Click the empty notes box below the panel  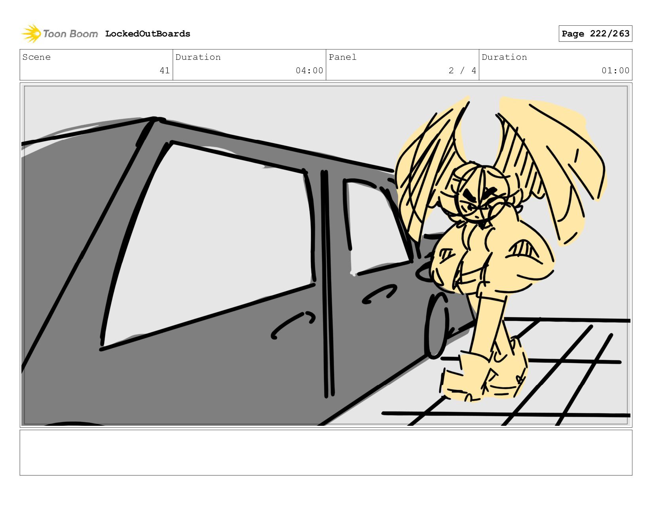[326, 453]
